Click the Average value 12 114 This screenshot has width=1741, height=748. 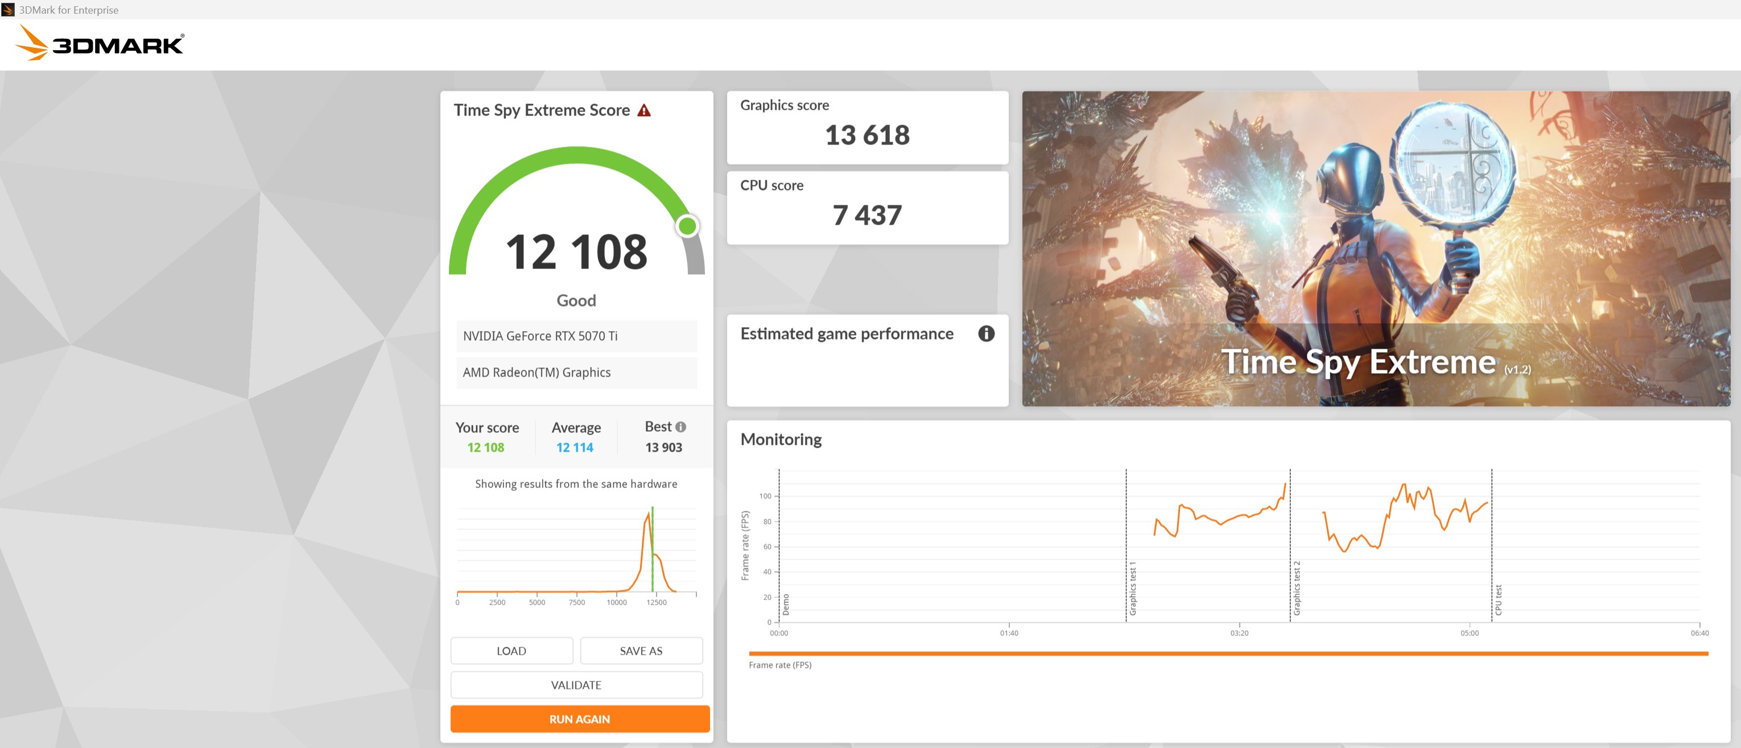point(575,447)
